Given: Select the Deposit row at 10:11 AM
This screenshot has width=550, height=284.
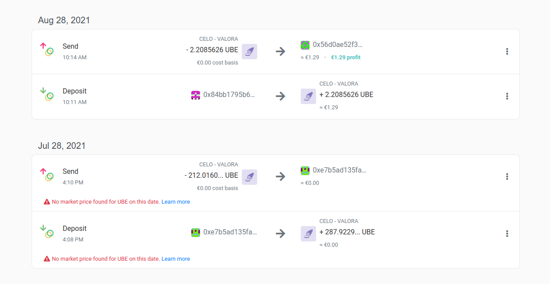Looking at the screenshot, I should [276, 97].
